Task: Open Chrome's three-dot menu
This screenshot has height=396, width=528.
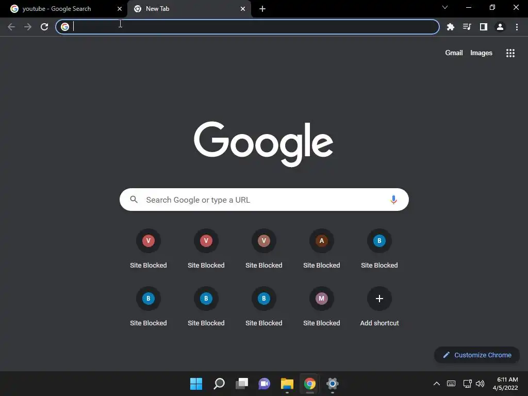Action: pyautogui.click(x=517, y=27)
